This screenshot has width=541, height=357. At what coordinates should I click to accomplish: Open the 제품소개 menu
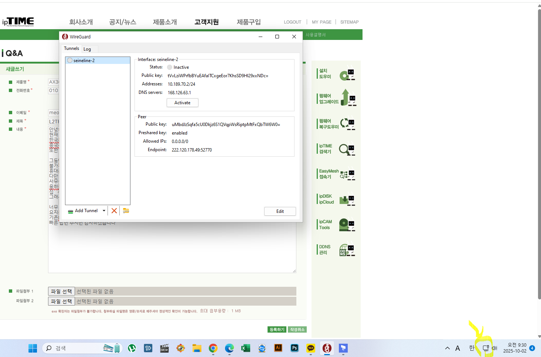pos(165,22)
